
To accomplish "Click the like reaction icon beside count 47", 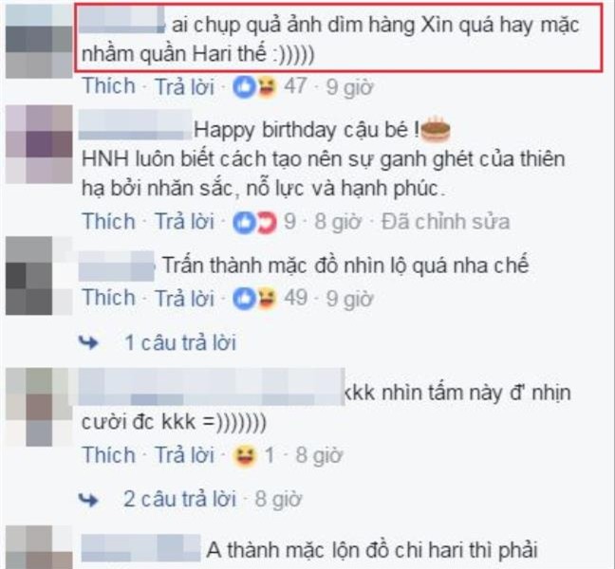I will [x=244, y=86].
